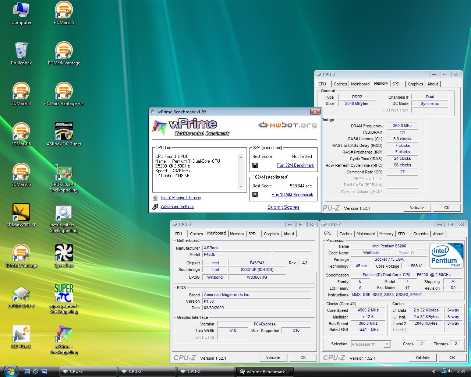Select the wPrime desktop shortcut icon

click(x=64, y=340)
